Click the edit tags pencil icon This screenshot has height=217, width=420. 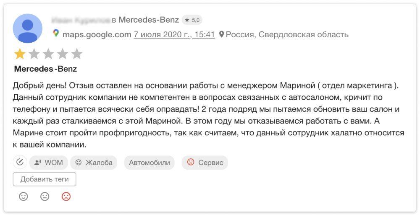tap(20, 162)
